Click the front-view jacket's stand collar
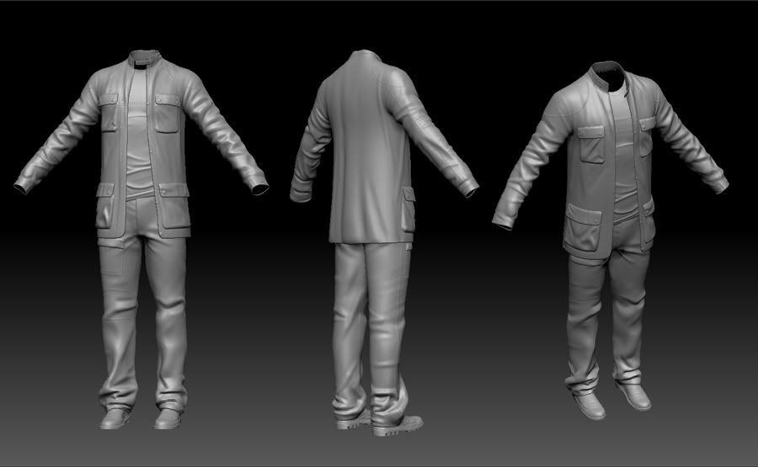The width and height of the screenshot is (758, 467). click(144, 58)
